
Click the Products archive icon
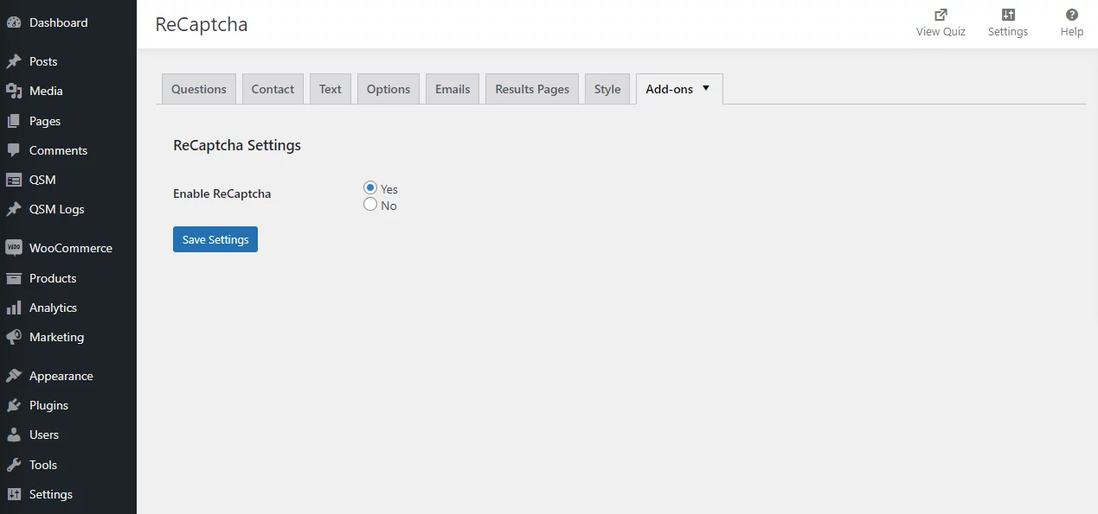(14, 278)
